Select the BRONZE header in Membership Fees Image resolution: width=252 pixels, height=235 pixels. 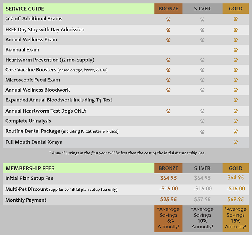[168, 168]
